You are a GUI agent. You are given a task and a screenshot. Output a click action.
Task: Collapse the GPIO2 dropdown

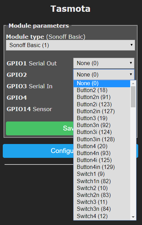pos(104,74)
